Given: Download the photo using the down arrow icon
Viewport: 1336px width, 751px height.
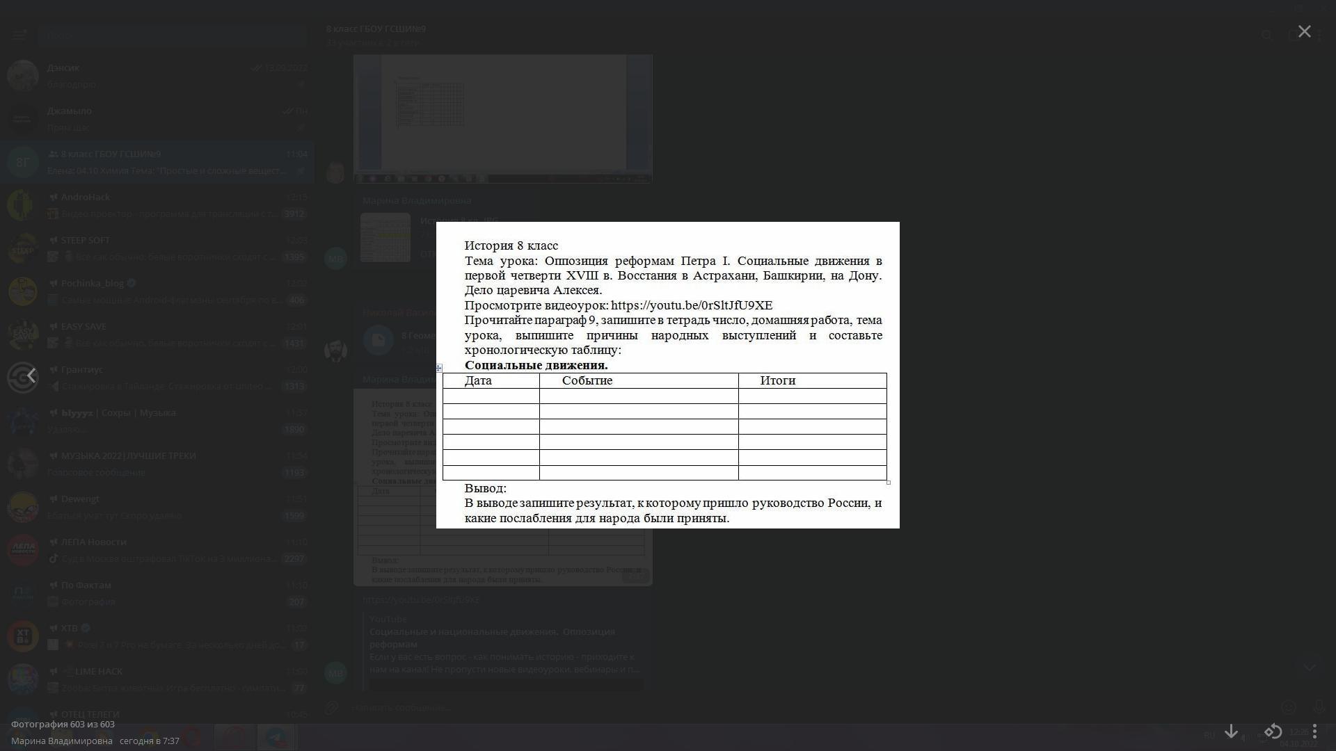Looking at the screenshot, I should tap(1231, 731).
